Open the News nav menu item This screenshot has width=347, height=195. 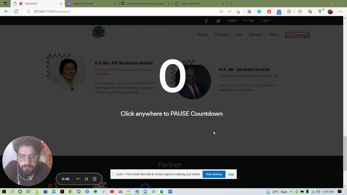[x=274, y=34]
